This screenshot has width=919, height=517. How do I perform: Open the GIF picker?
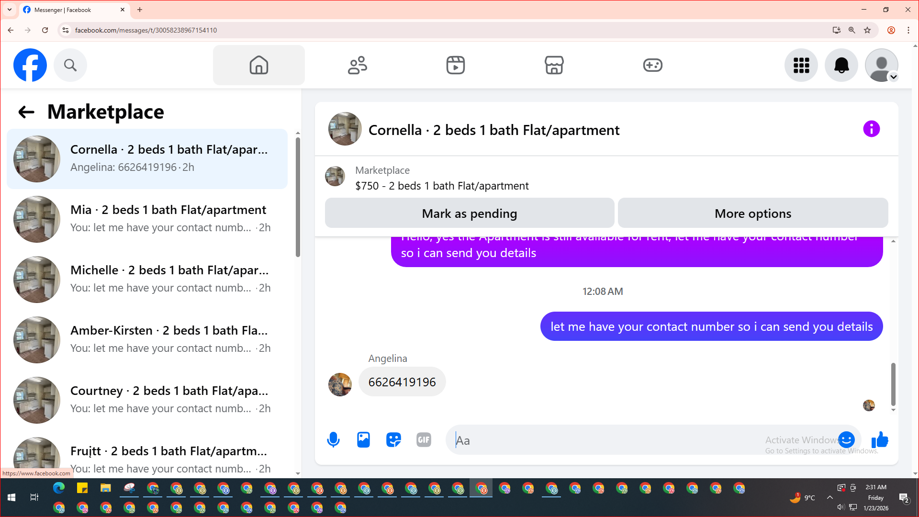[x=424, y=439]
